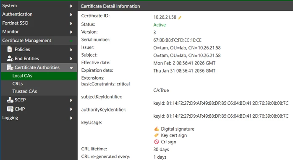Click the Certificate Authorities building icon

click(x=10, y=67)
